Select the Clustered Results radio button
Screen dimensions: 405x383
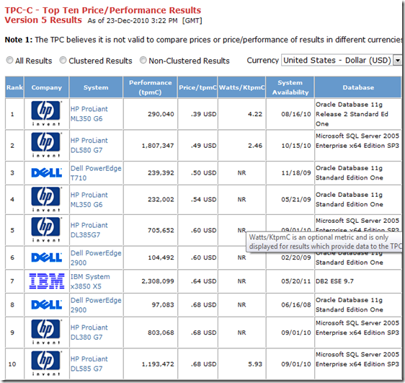coord(63,60)
